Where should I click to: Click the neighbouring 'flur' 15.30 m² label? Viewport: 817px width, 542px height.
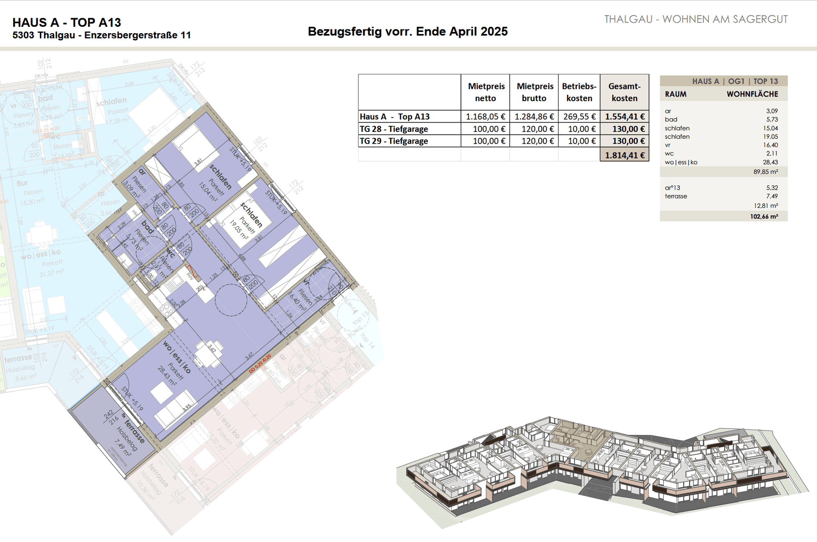(x=31, y=193)
